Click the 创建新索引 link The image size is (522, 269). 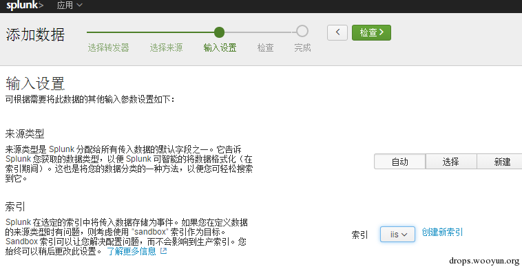pos(442,232)
